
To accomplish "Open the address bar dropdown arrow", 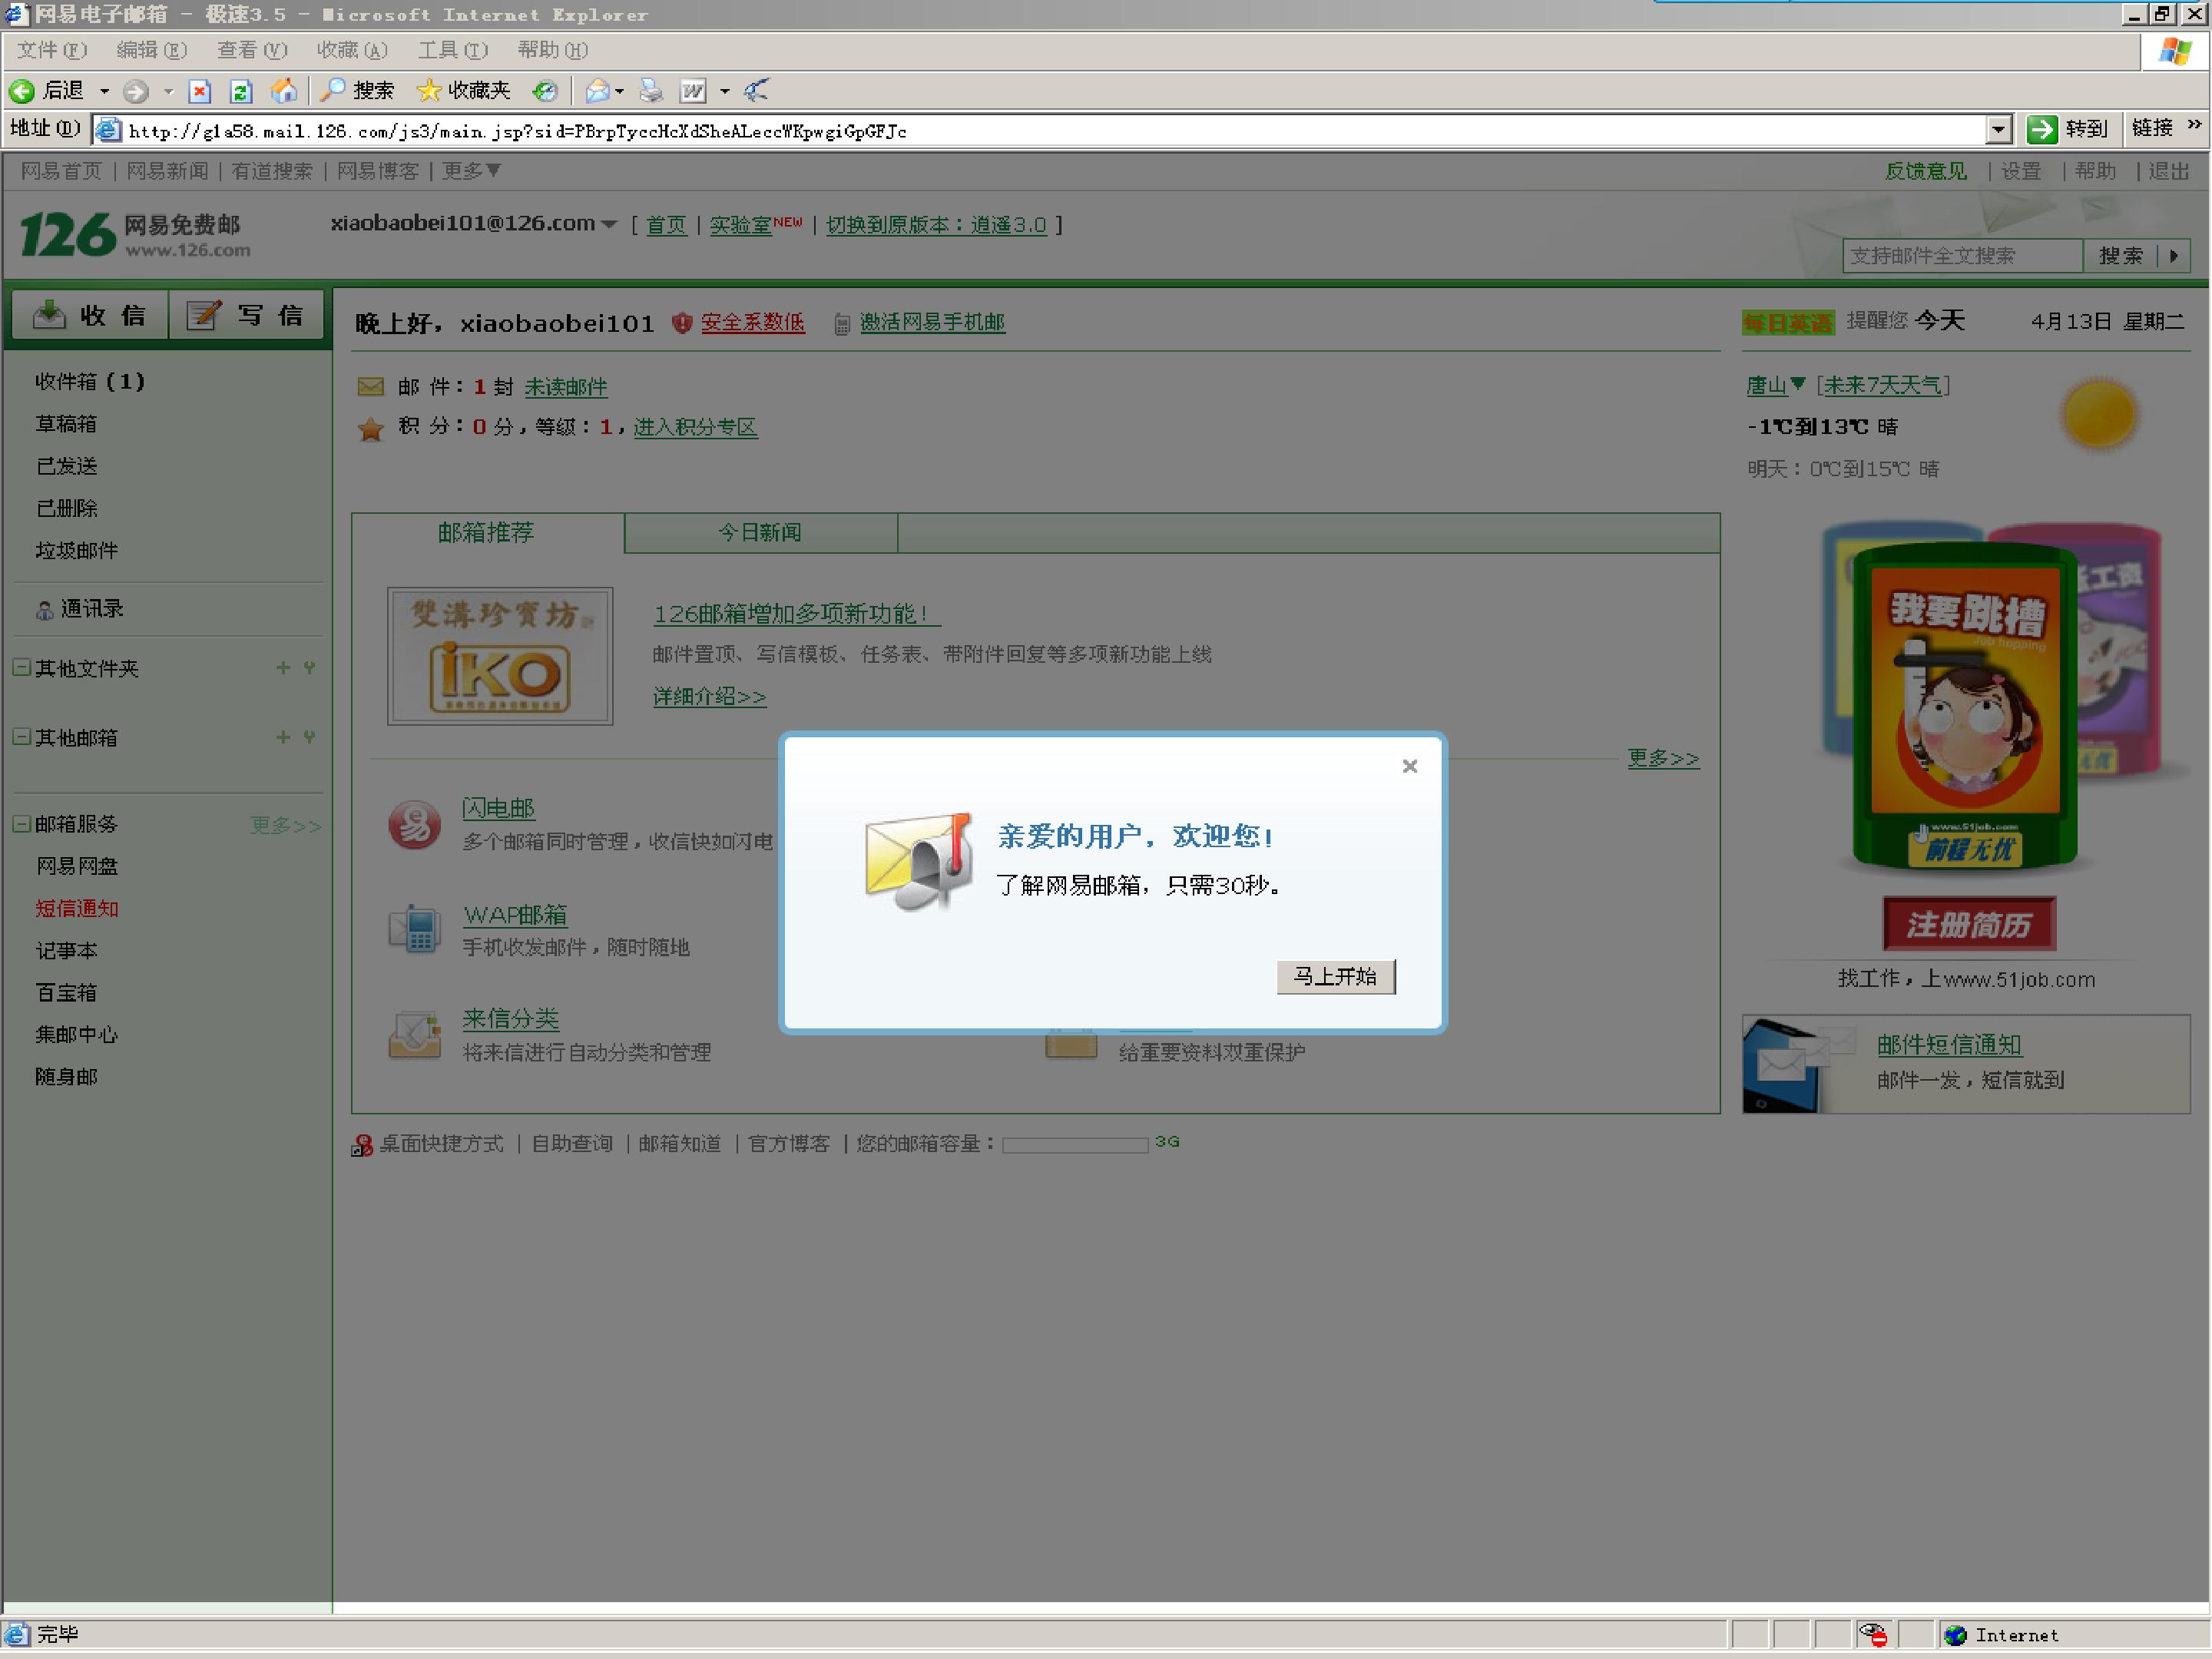I will pyautogui.click(x=1997, y=130).
